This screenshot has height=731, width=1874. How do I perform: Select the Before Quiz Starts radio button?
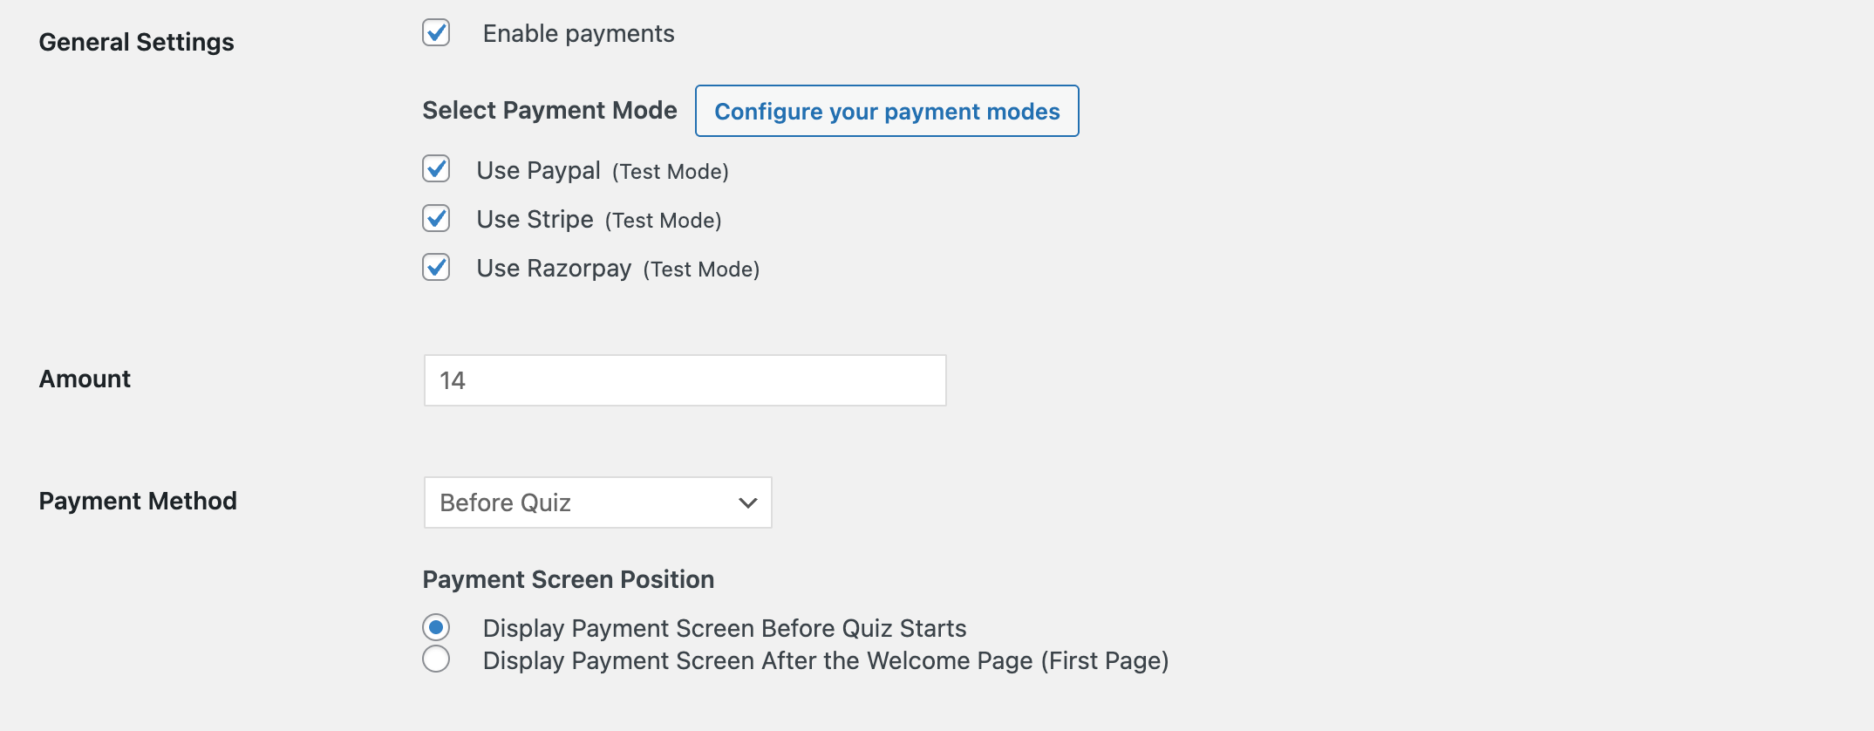[436, 627]
